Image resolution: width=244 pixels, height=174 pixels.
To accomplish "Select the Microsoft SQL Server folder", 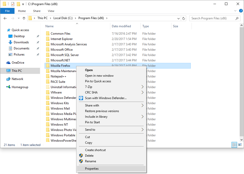I will (65, 55).
